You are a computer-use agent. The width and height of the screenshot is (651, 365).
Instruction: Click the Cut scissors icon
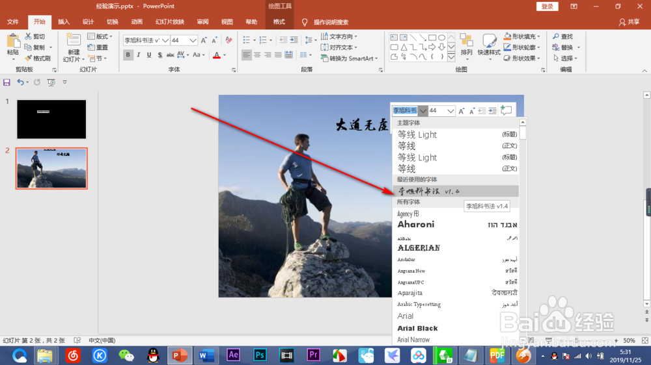pos(28,36)
